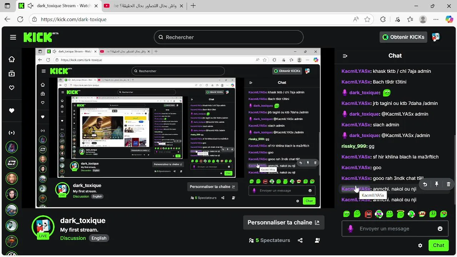Open the emoji picker in message box
The width and height of the screenshot is (457, 257).
click(440, 229)
